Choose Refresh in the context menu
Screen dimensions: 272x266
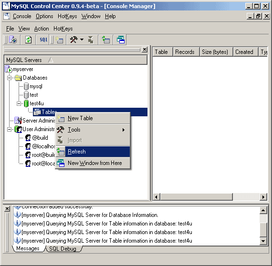(93, 152)
